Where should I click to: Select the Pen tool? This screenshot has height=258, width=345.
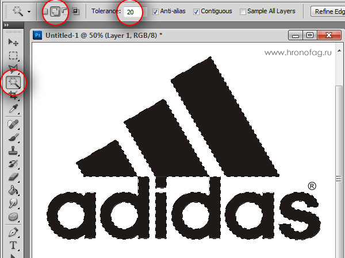coord(13,232)
